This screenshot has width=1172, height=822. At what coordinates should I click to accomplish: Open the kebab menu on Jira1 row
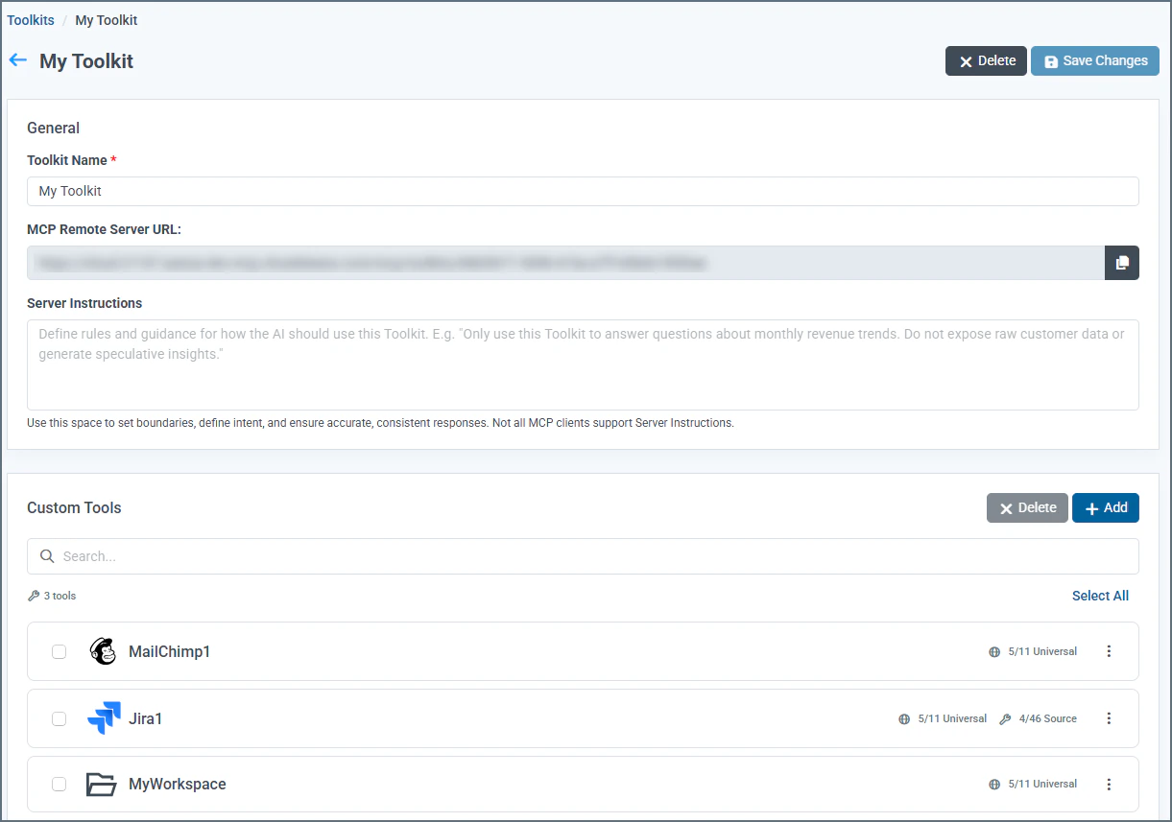pyautogui.click(x=1109, y=717)
